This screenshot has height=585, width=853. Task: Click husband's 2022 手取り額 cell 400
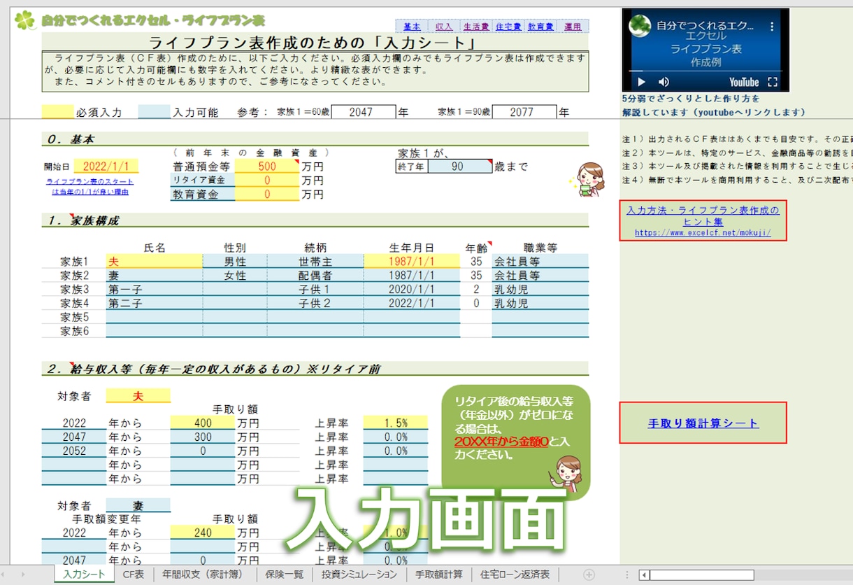pyautogui.click(x=202, y=423)
